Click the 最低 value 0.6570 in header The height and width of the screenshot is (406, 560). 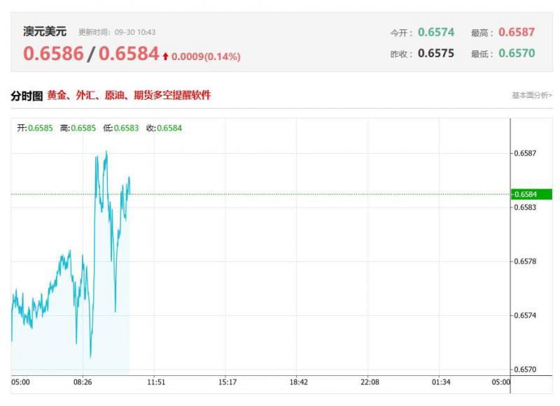(517, 53)
